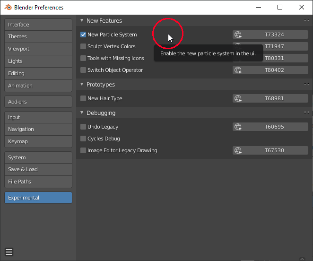Switch to the Lights tab
The height and width of the screenshot is (261, 313).
point(38,61)
